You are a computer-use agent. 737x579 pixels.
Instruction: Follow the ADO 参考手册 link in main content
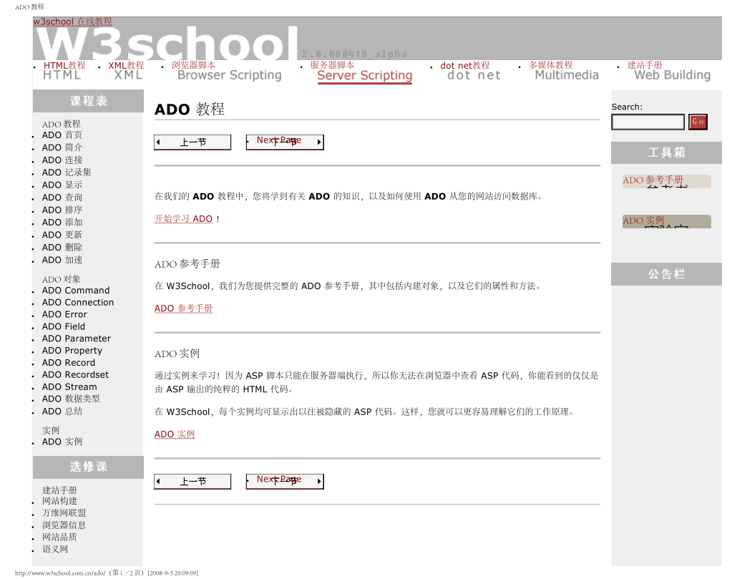coord(183,308)
